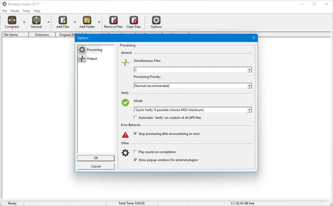
Task: Click the green checkmark Verify icon
Action: pyautogui.click(x=125, y=103)
